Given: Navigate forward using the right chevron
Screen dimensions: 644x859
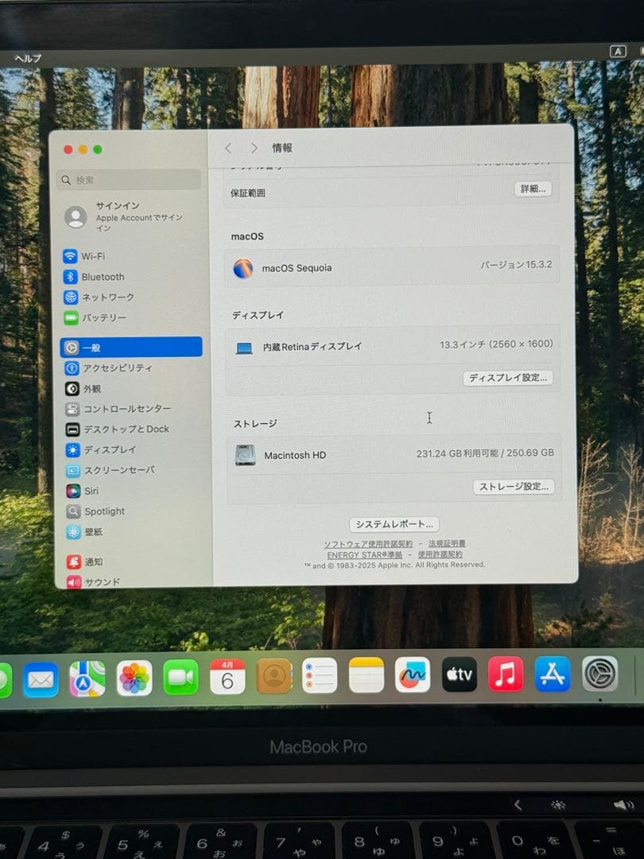Looking at the screenshot, I should [253, 148].
